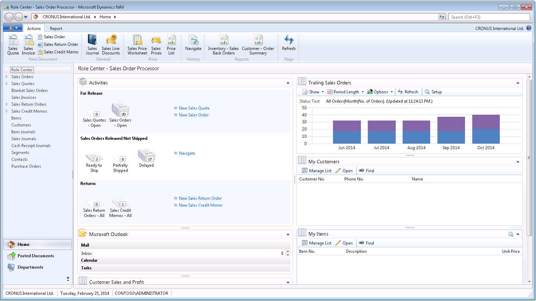Expand the Sales Quotes tree node
The height and width of the screenshot is (301, 536).
(7, 84)
